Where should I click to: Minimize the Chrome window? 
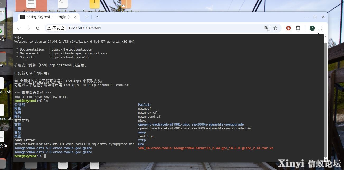click(306, 17)
